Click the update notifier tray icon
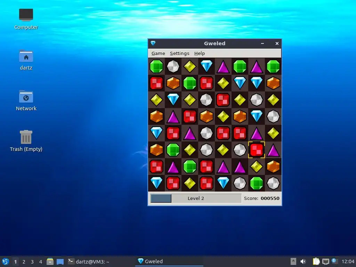 click(x=335, y=261)
